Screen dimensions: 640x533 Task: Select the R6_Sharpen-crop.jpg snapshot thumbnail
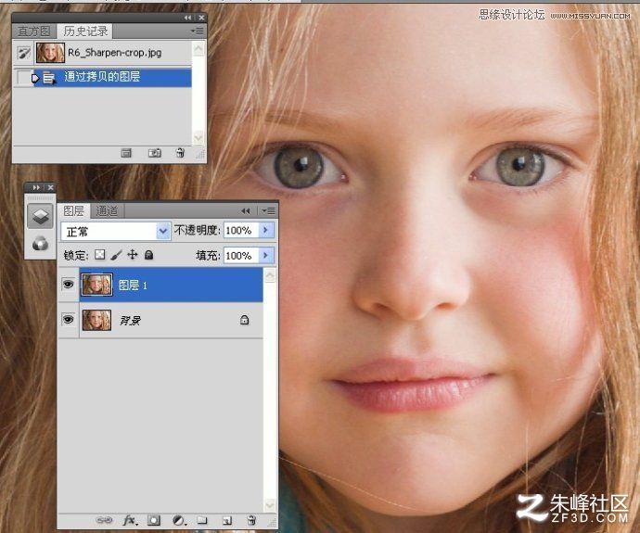click(x=50, y=53)
